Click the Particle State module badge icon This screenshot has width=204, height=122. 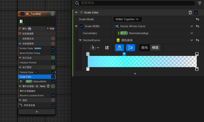[x=36, y=72]
